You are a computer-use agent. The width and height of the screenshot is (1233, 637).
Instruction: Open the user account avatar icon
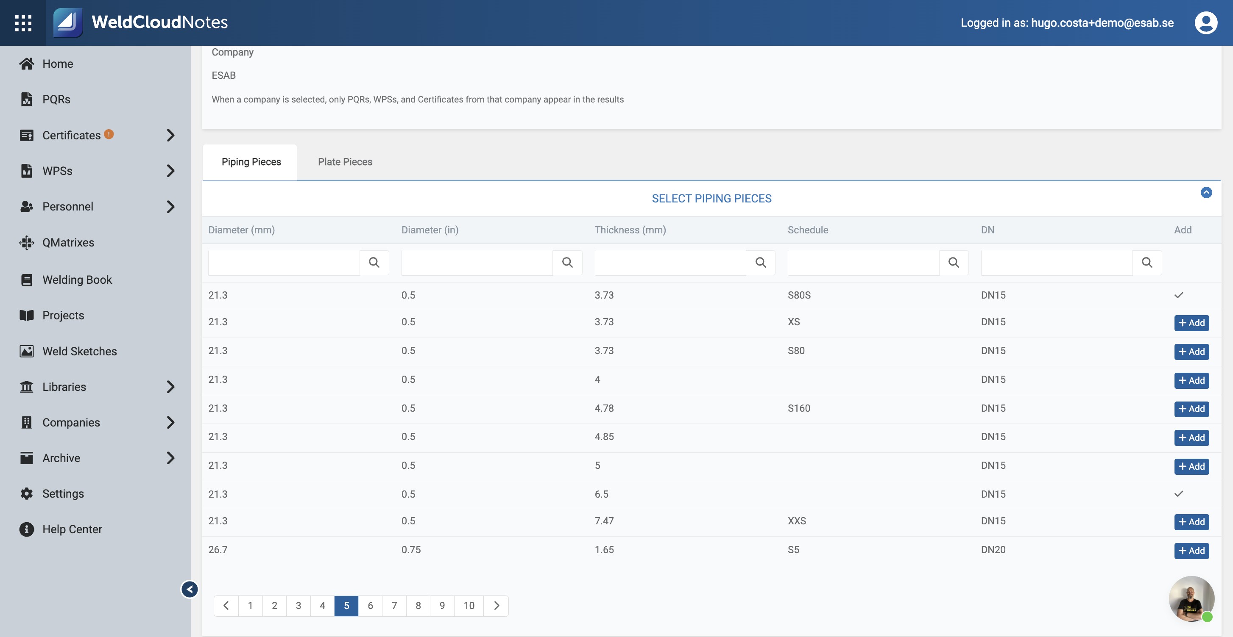coord(1206,22)
